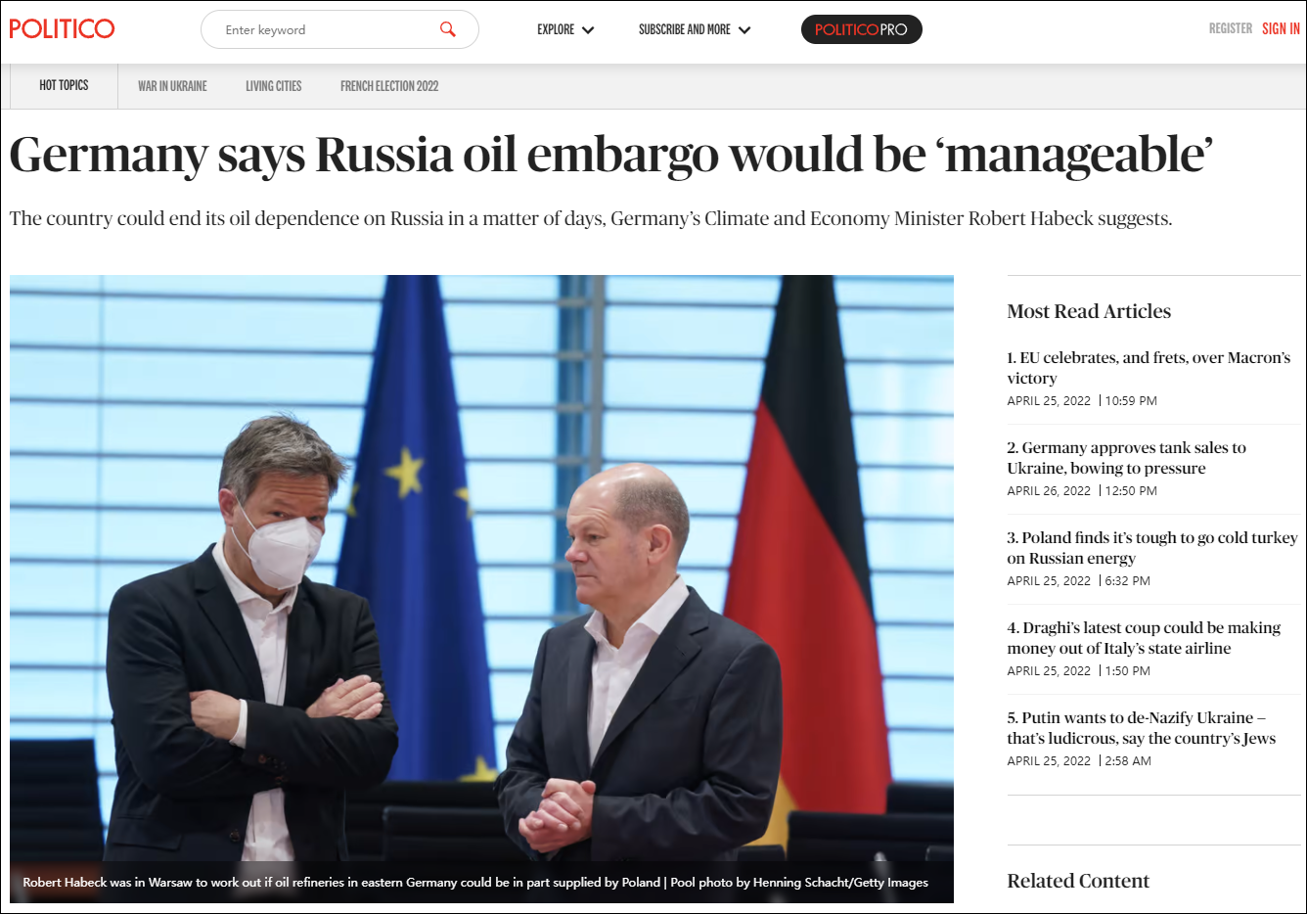
Task: Expand Subscribe and More chevron
Action: click(x=744, y=30)
